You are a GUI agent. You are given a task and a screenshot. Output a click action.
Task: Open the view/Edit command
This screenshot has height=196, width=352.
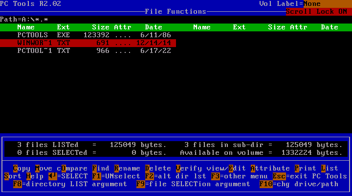coord(226,169)
